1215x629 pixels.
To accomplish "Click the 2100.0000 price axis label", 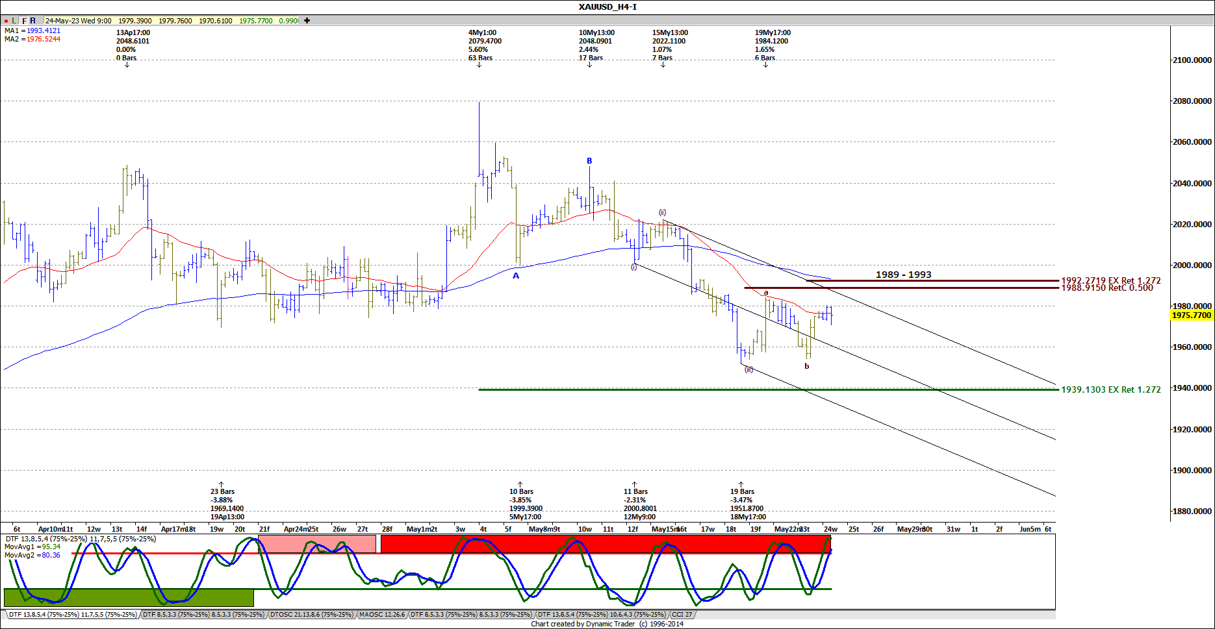I will [x=1192, y=60].
